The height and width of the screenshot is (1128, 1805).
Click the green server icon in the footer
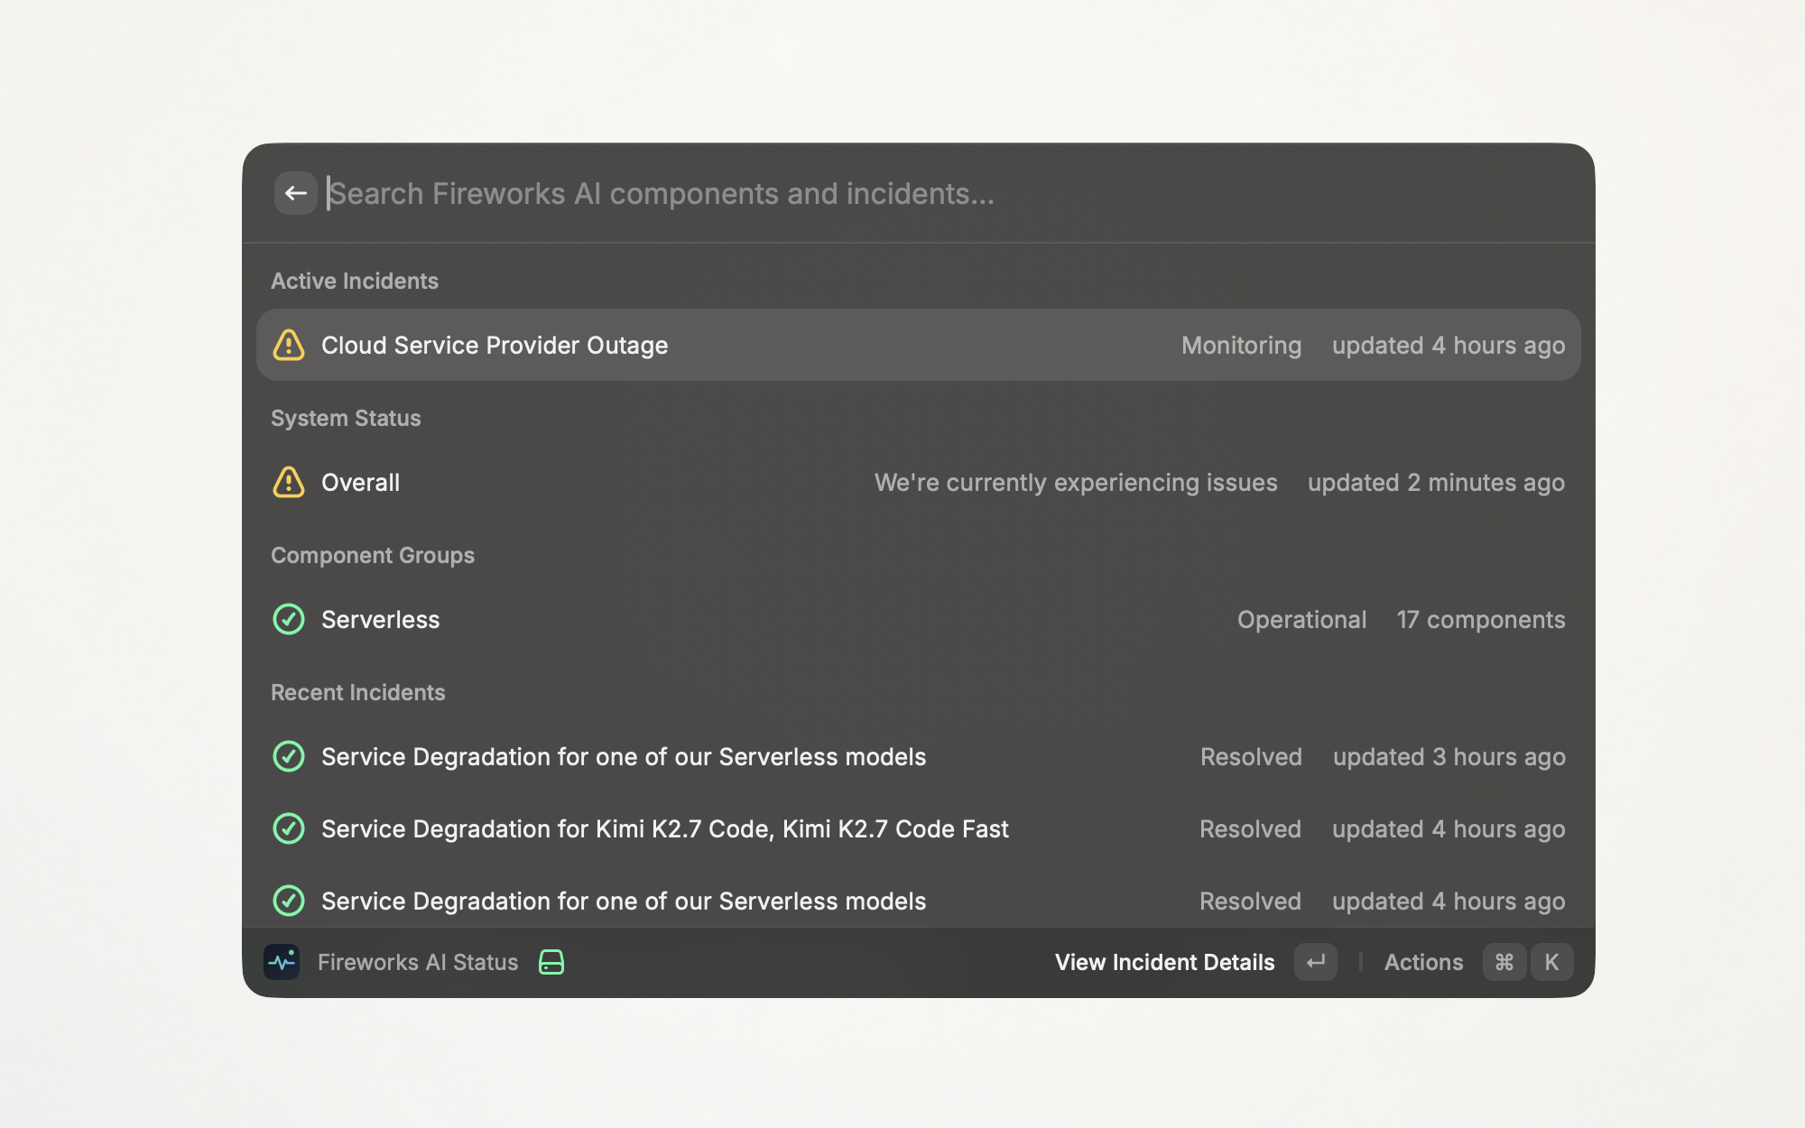click(x=551, y=962)
